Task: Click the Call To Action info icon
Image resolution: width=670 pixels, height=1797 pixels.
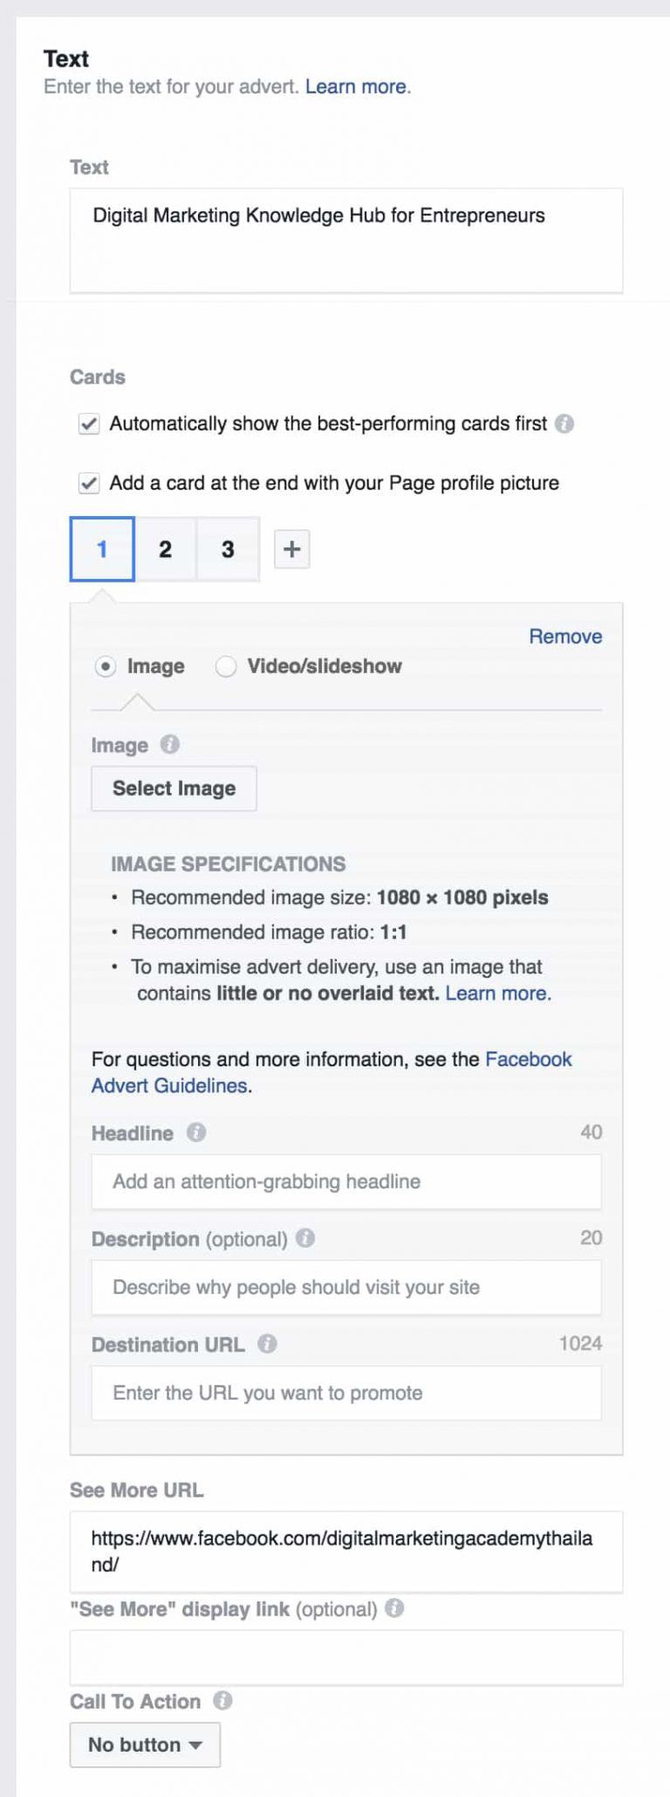Action: pos(222,1701)
